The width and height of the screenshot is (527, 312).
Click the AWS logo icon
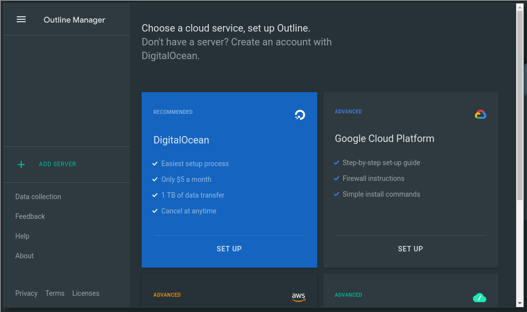click(299, 297)
